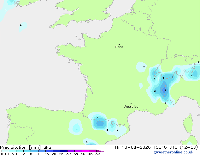Pick the magenta legend swatch between 40 and 45
The image size is (200, 155).
pyautogui.click(x=85, y=151)
